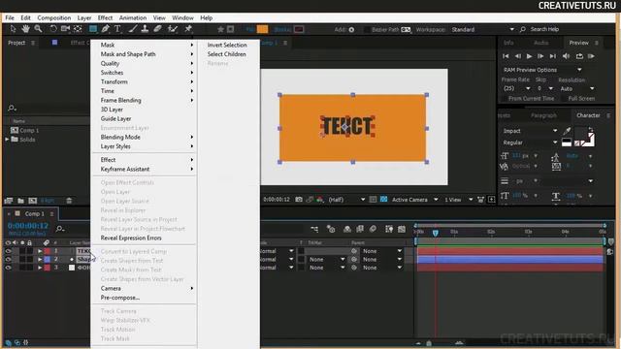Expand the Solids folder in Project panel
This screenshot has width=621, height=349.
(x=7, y=140)
